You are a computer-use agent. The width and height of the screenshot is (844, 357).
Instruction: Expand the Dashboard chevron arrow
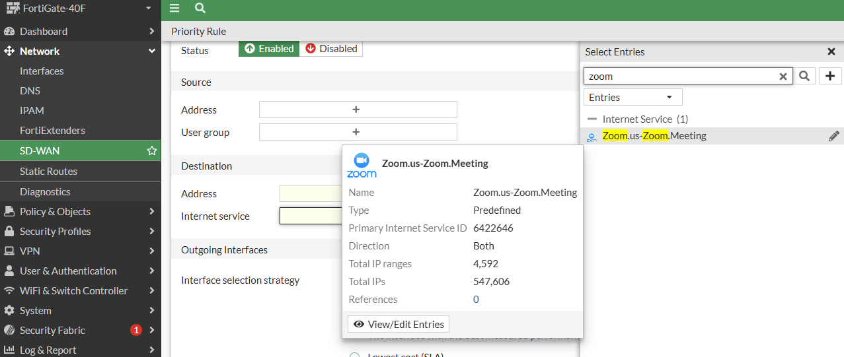[151, 31]
